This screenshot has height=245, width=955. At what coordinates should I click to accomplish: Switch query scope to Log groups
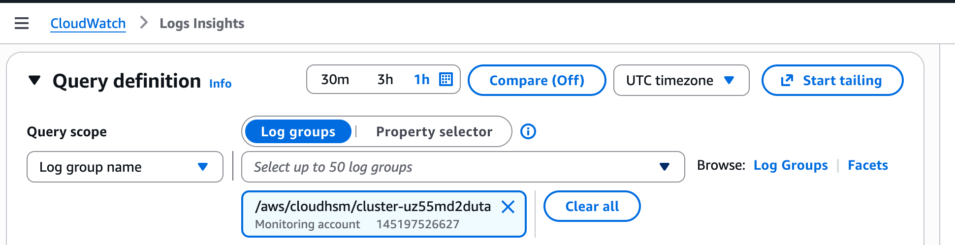pos(298,132)
